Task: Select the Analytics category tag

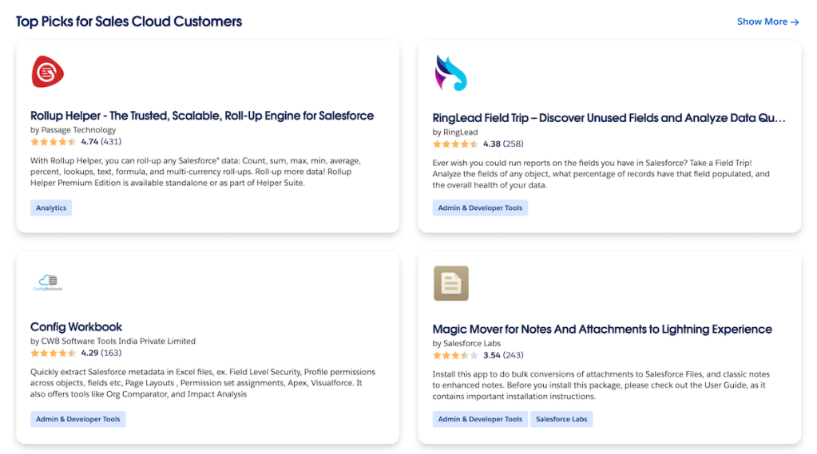Action: [x=51, y=208]
